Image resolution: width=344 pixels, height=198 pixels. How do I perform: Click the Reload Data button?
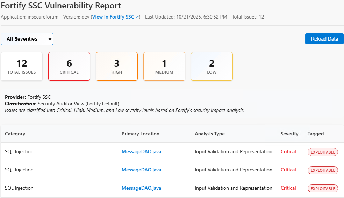(x=324, y=39)
